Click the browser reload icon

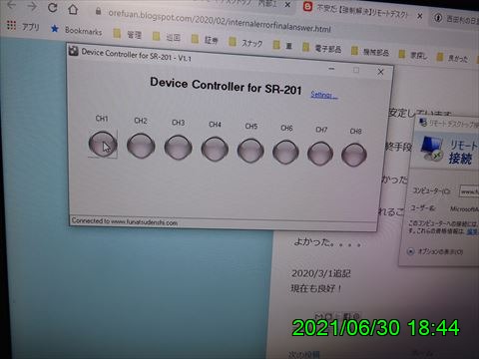[53, 7]
